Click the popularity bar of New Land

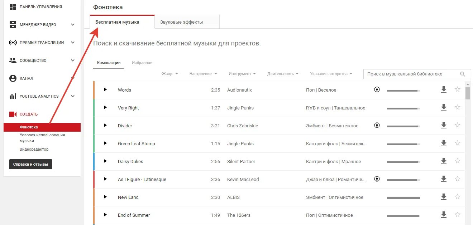(x=403, y=198)
